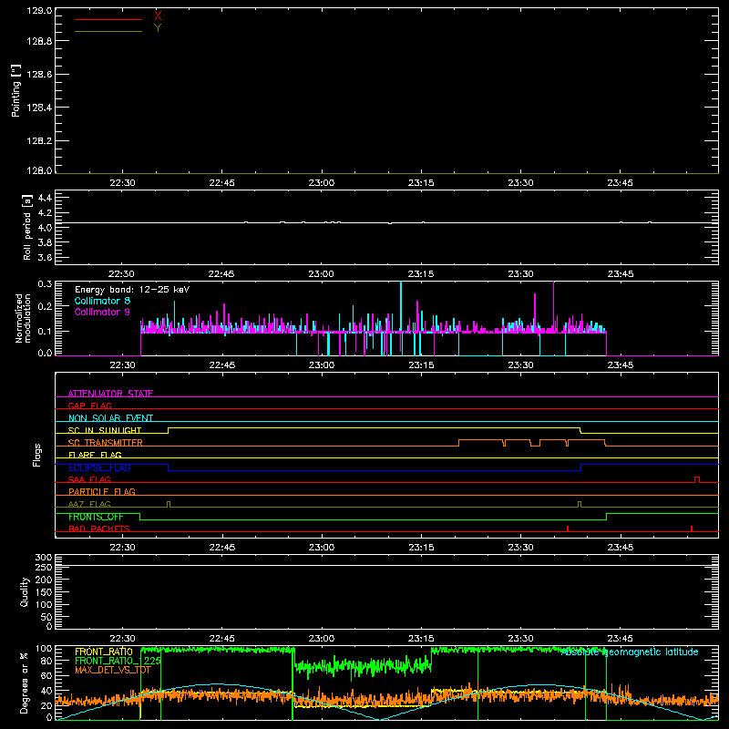Image resolution: width=729 pixels, height=729 pixels.
Task: Click the last BAD_PACKETS red spike
Action: point(692,529)
